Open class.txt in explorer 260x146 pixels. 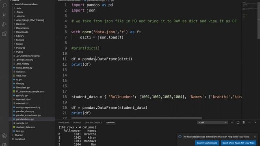pyautogui.click(x=21, y=72)
